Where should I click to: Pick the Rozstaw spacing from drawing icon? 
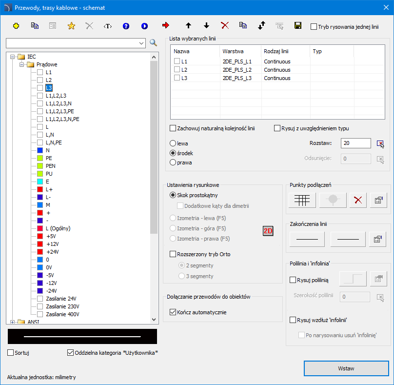pos(380,143)
